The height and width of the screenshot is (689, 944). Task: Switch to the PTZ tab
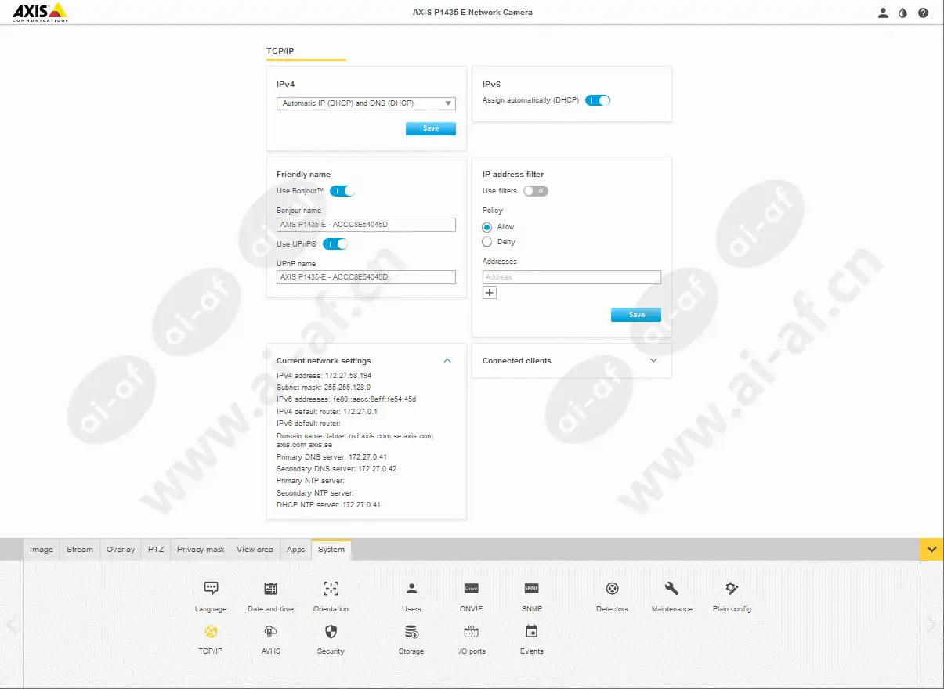coord(156,550)
